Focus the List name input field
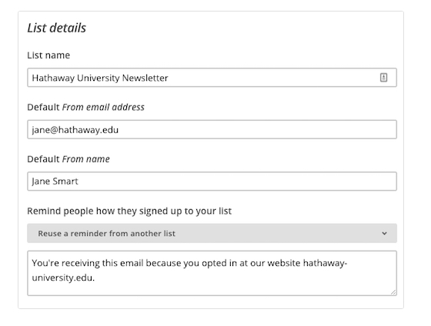431x326 pixels. pyautogui.click(x=212, y=78)
